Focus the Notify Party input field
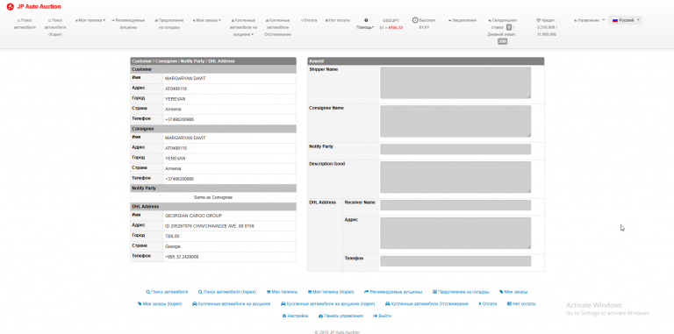Viewport: 674px width, 334px height. click(x=455, y=149)
